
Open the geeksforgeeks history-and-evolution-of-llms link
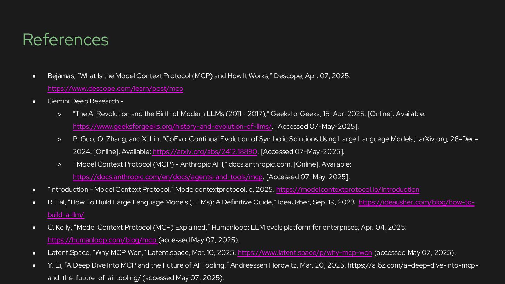click(172, 127)
